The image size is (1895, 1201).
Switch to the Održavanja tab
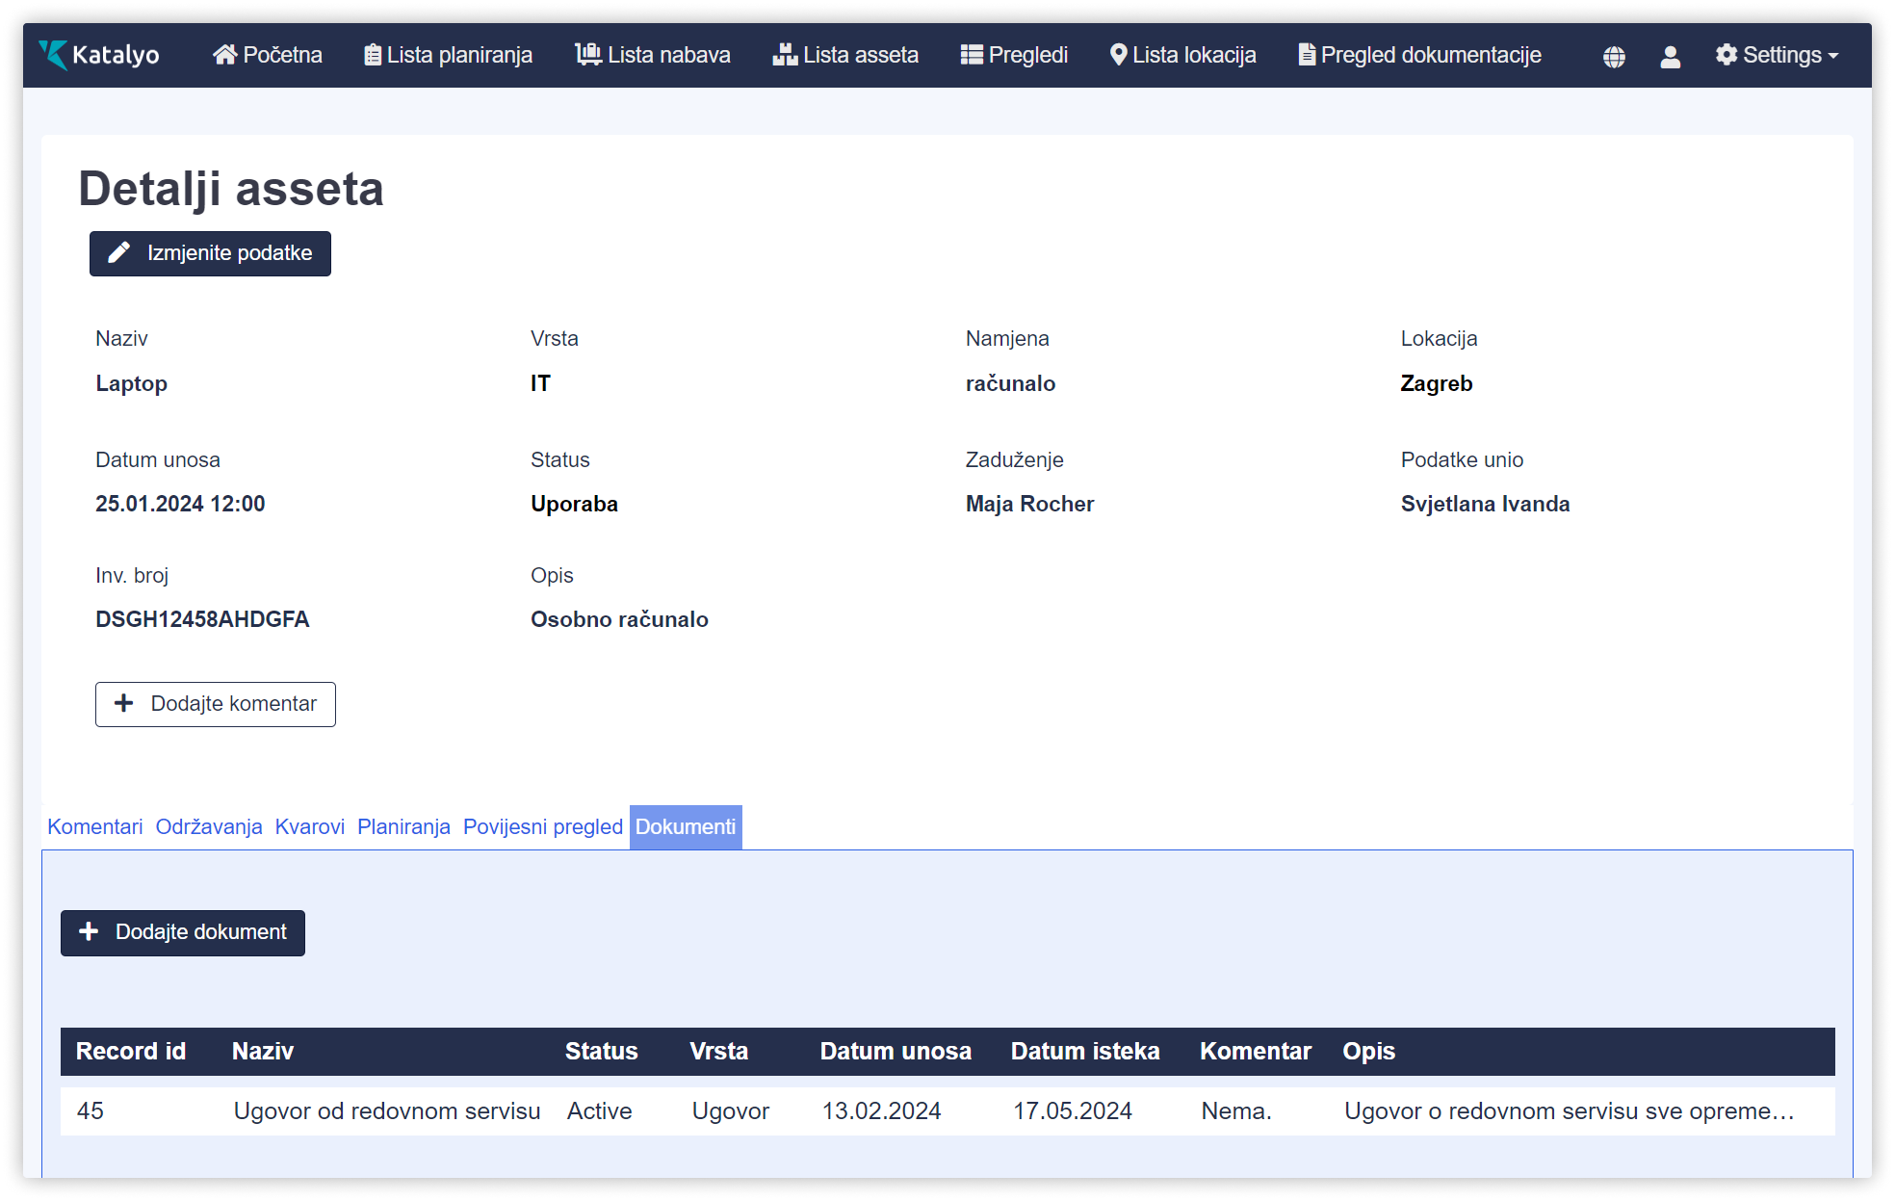[208, 826]
